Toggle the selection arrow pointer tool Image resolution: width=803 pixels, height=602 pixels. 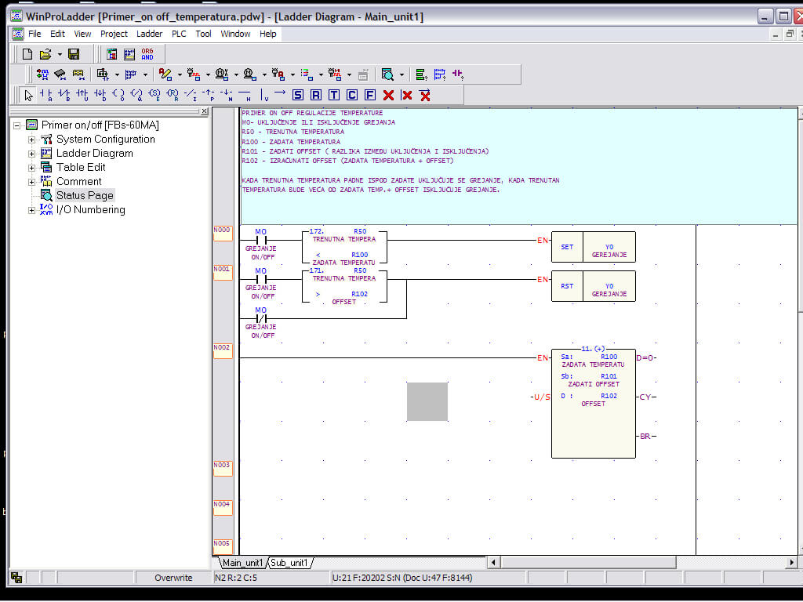click(27, 95)
